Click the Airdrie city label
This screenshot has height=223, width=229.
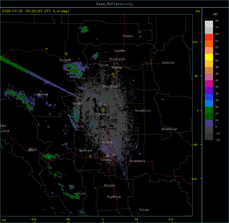[107, 142]
